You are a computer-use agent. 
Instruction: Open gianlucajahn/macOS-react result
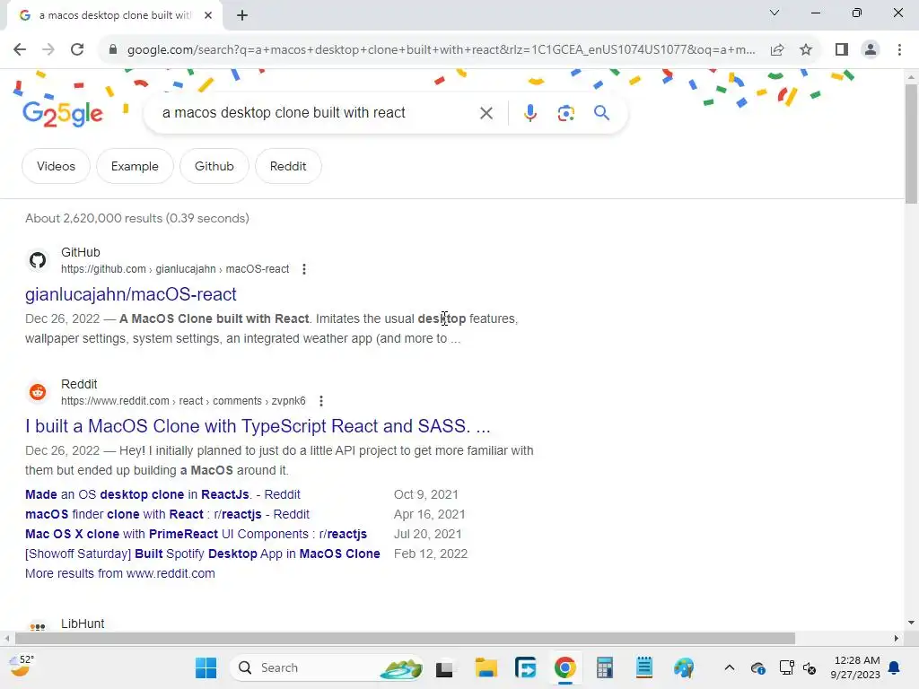coord(131,294)
